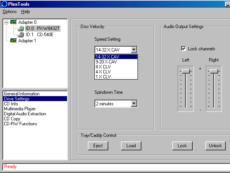The width and height of the screenshot is (230, 173).
Task: Click the Adapter 0 card icon
Action: click(x=13, y=22)
